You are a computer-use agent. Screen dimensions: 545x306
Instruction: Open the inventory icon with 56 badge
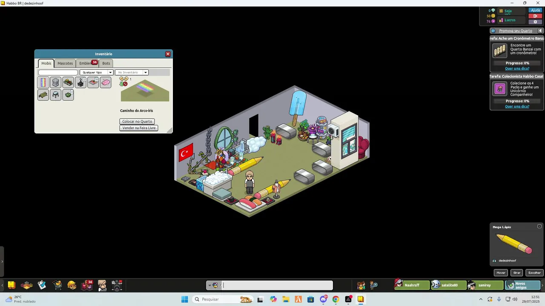coord(87,285)
